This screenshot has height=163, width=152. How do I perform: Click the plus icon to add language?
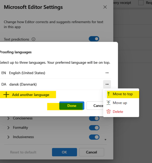(x=6, y=95)
